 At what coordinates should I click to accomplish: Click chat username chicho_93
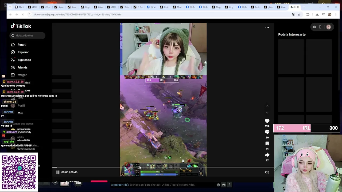tap(10, 102)
